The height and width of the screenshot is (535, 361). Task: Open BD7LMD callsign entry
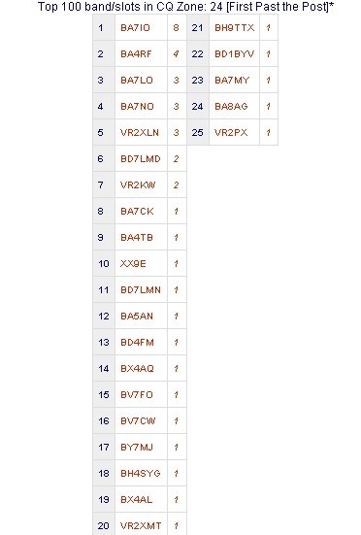[x=141, y=159]
